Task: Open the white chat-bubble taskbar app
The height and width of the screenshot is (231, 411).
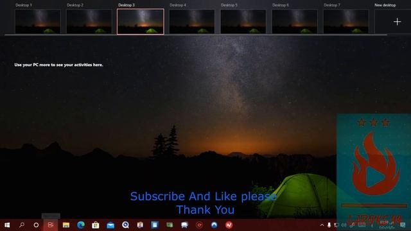Action: 184,225
